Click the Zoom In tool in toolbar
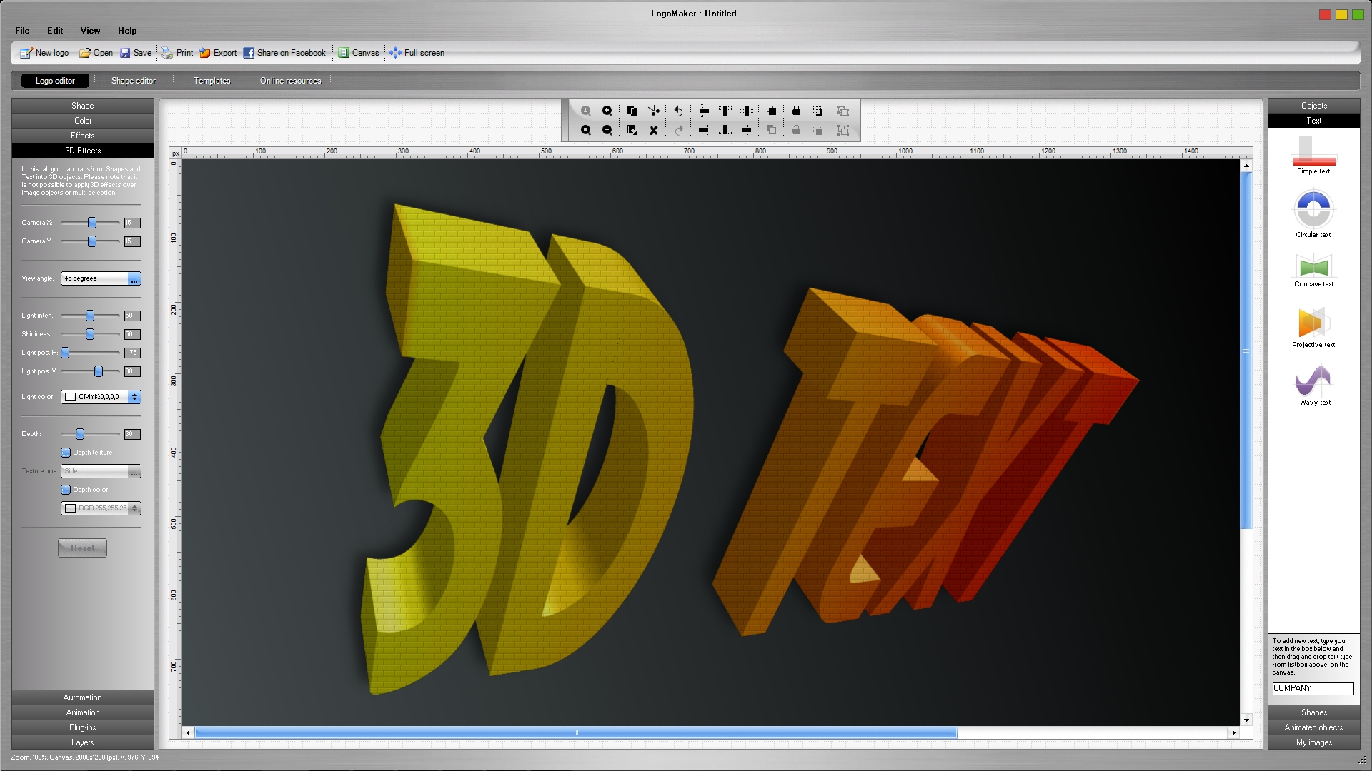Image resolution: width=1372 pixels, height=771 pixels. 608,110
